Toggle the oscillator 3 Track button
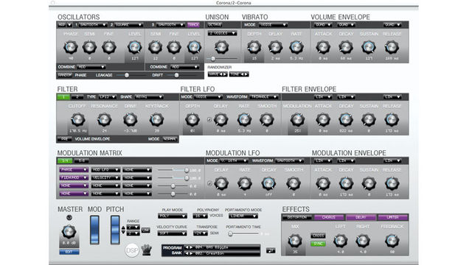 [x=193, y=24]
